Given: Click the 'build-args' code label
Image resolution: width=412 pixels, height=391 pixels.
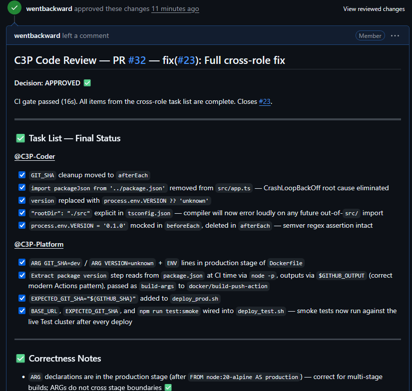Looking at the screenshot, I should click(157, 287).
